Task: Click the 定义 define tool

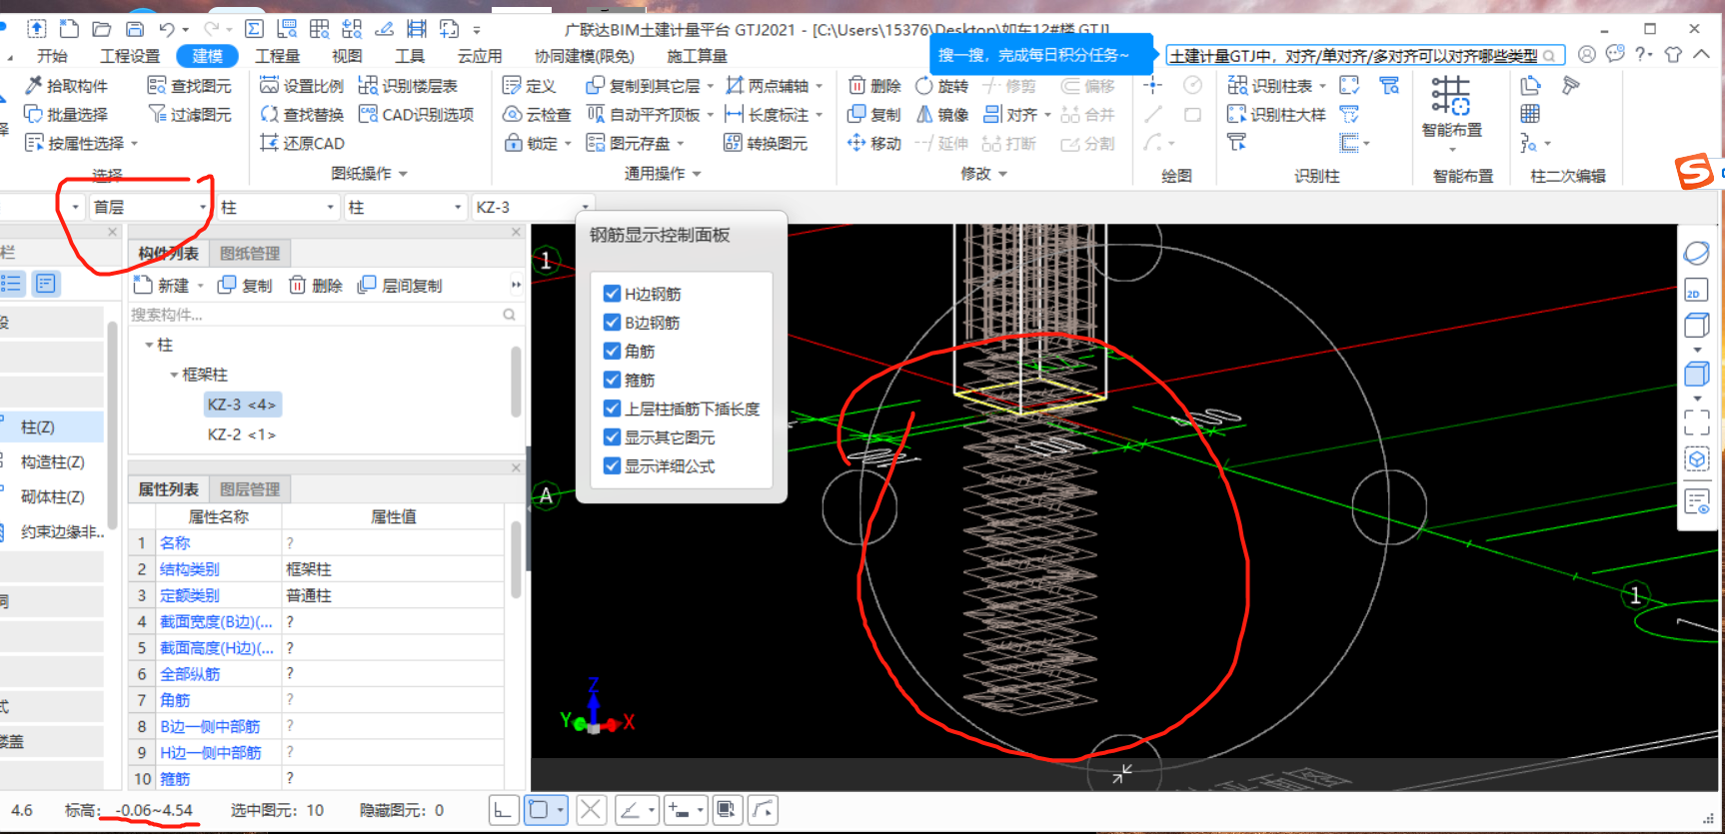Action: (529, 86)
